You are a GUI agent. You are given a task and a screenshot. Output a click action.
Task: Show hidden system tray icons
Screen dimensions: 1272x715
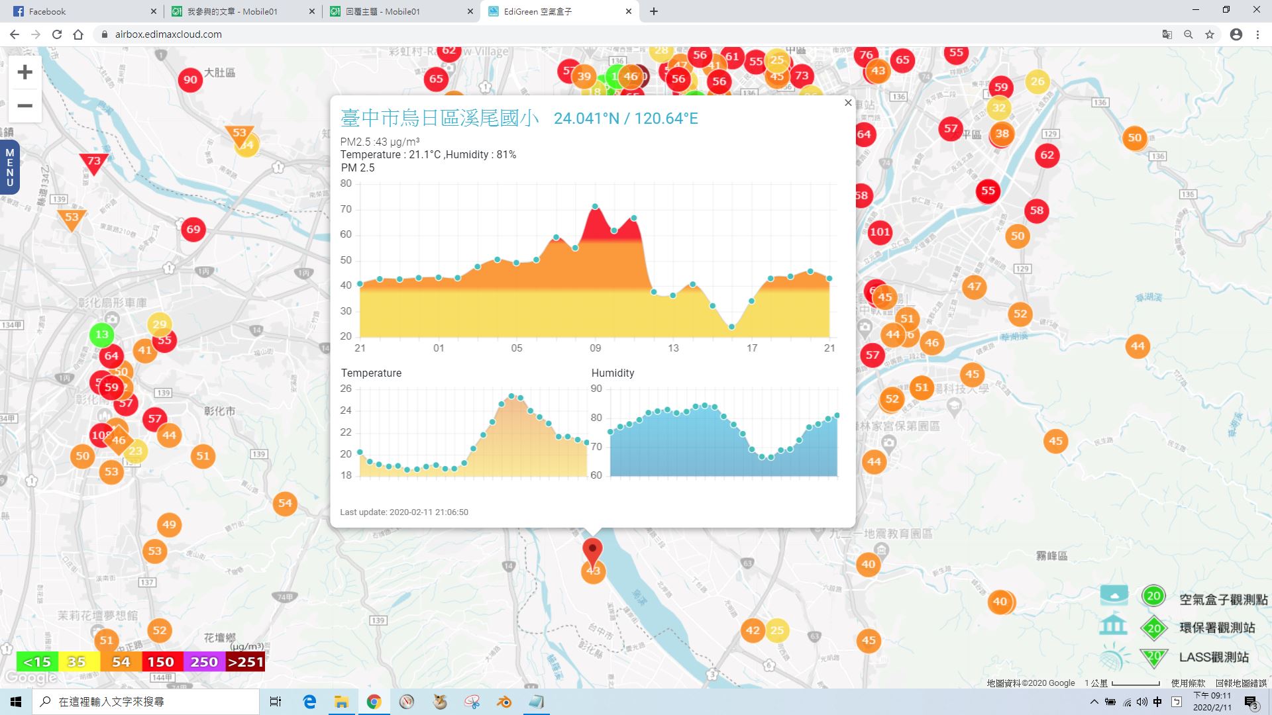coord(1094,702)
